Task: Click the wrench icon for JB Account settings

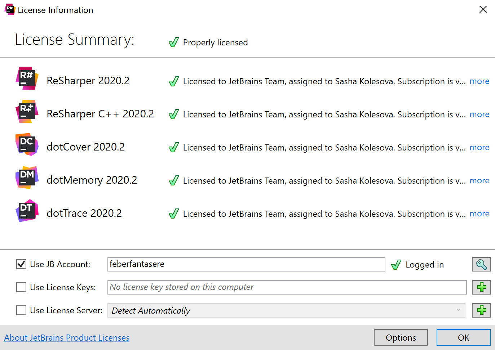Action: (x=481, y=264)
